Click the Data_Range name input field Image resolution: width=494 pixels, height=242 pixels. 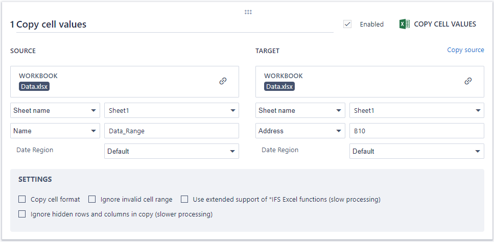coord(171,131)
